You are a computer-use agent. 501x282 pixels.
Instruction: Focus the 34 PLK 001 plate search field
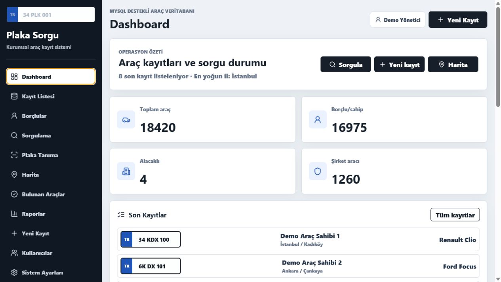56,15
